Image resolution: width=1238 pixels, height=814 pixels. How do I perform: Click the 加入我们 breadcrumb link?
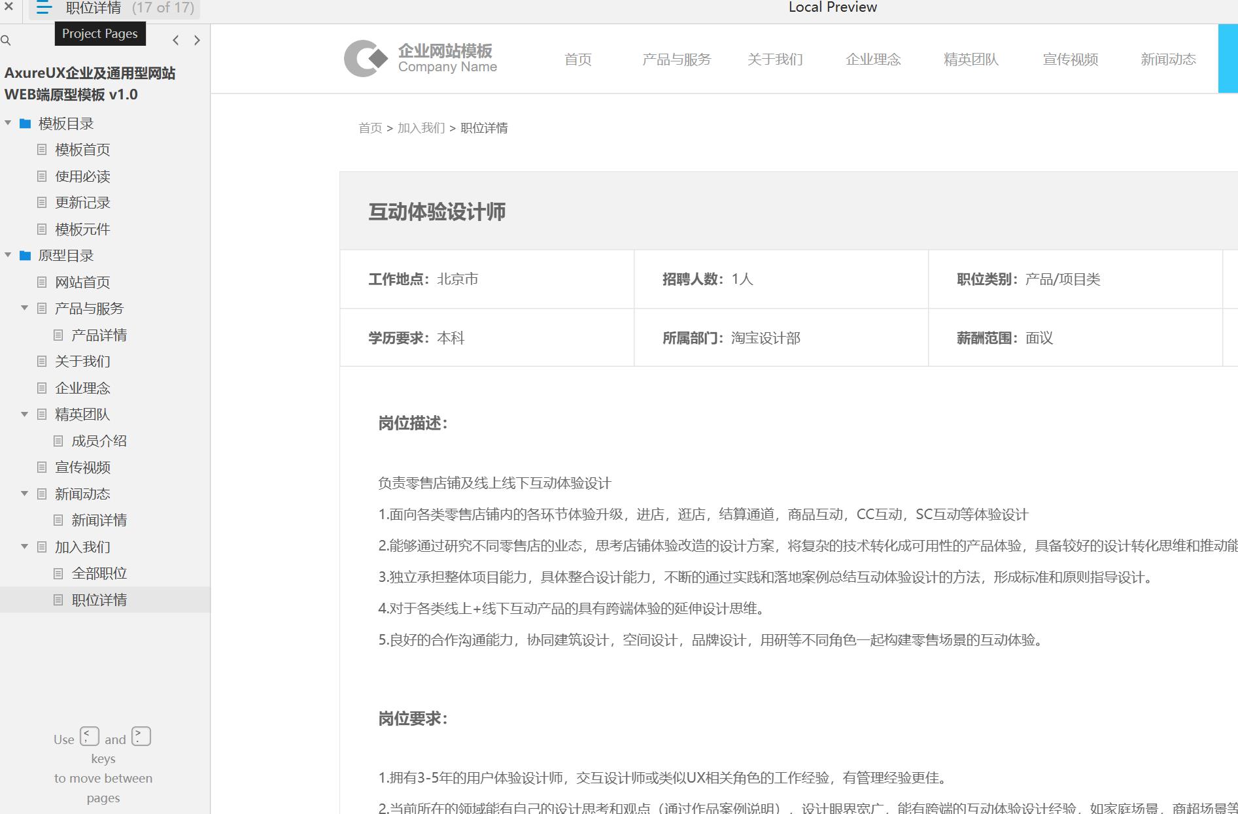tap(421, 128)
